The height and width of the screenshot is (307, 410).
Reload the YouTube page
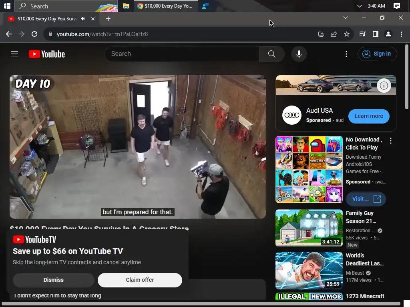pyautogui.click(x=34, y=34)
